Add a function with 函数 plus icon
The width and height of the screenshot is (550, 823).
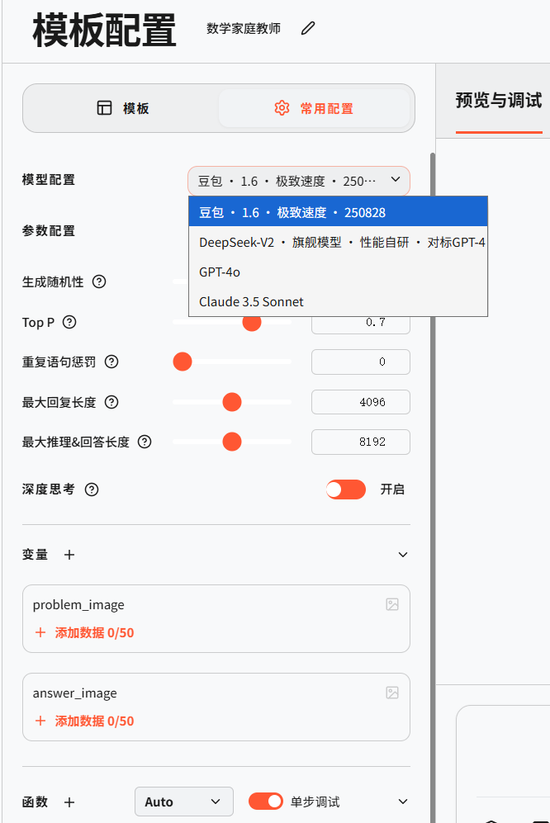[69, 802]
